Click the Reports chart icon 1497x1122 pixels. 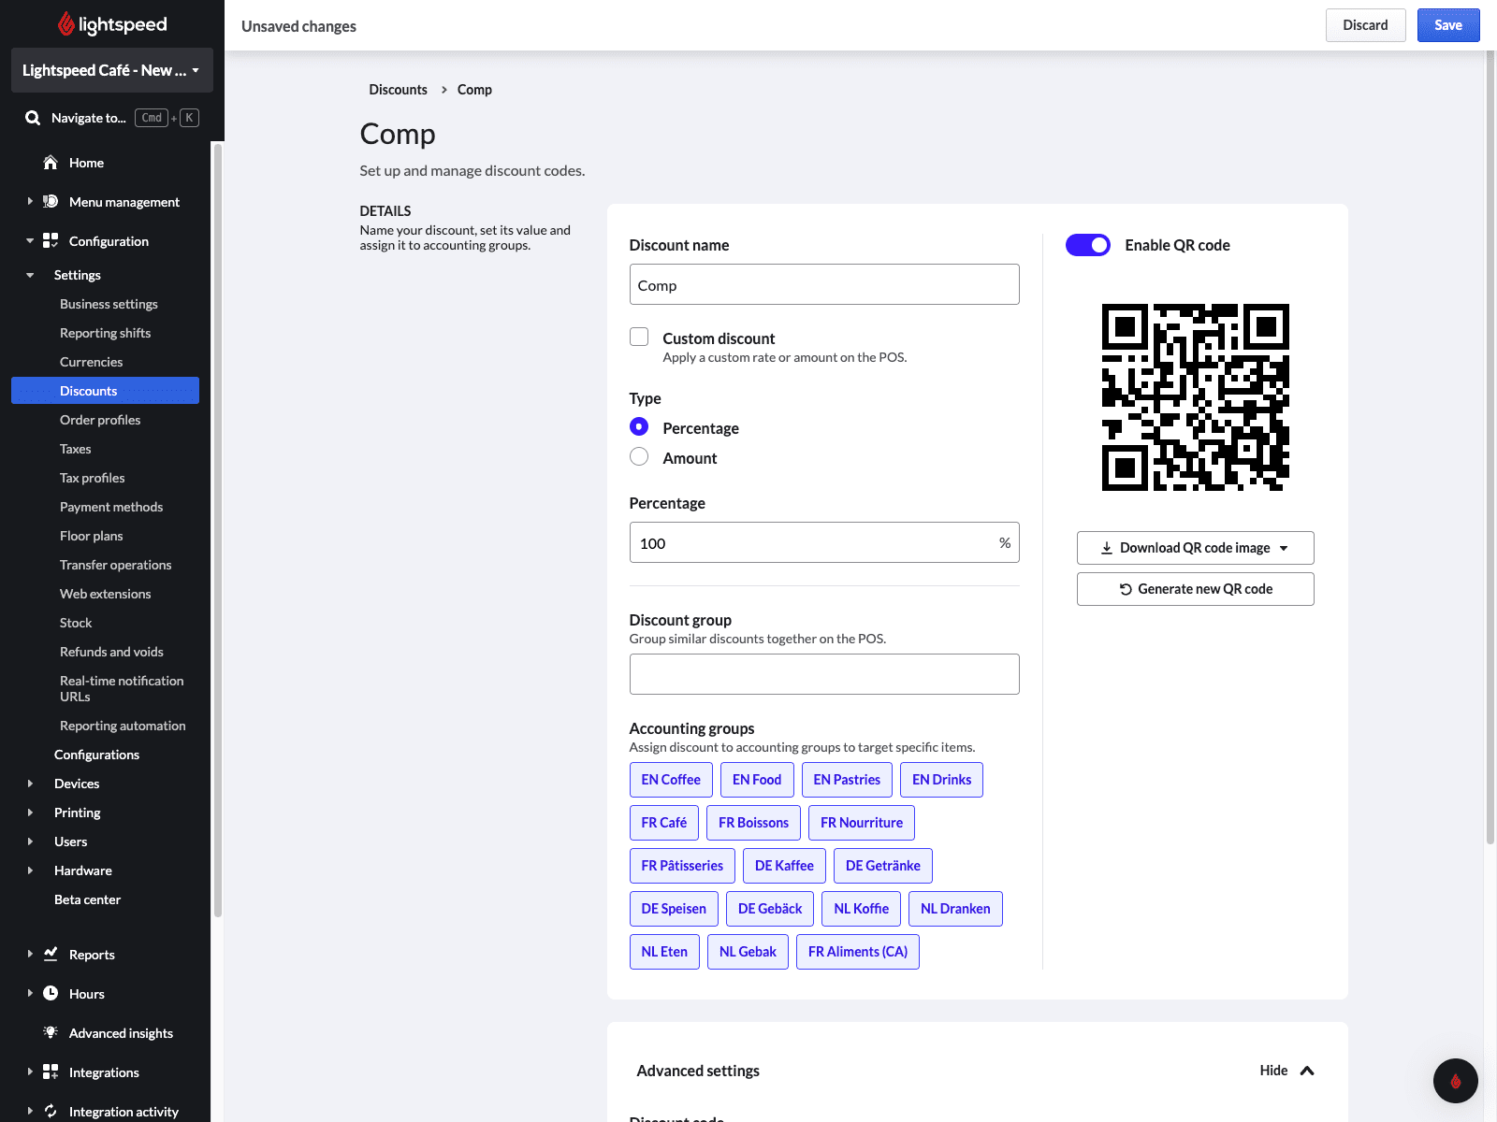click(51, 954)
